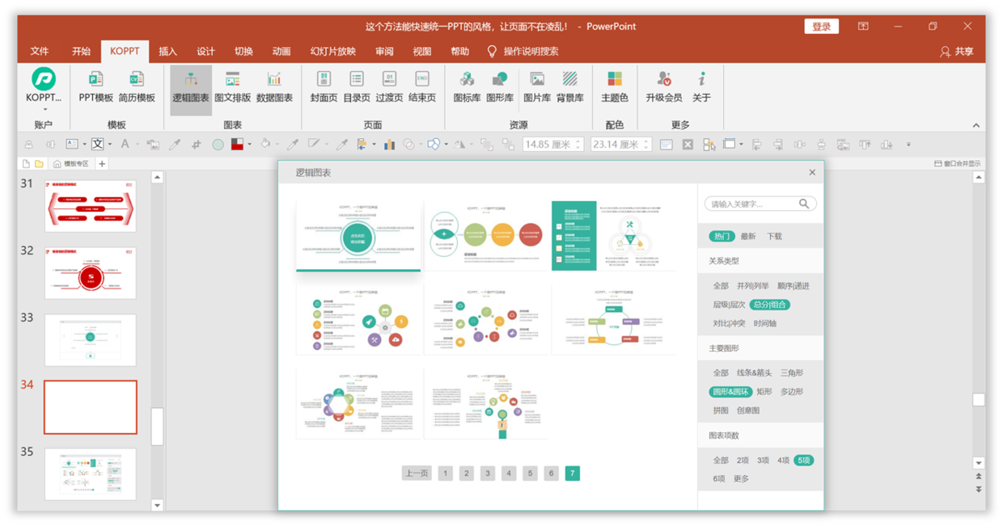This screenshot has width=1003, height=526.
Task: Click the 登录 login button
Action: point(821,27)
